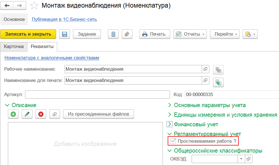Switch to the Карточка tab

[x=14, y=46]
